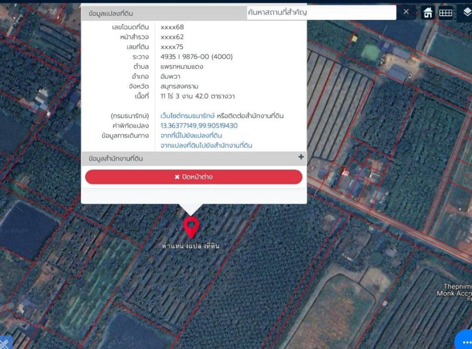Click the Thepnimit Monk map label
Viewport: 472px width, 349px height.
click(x=455, y=290)
